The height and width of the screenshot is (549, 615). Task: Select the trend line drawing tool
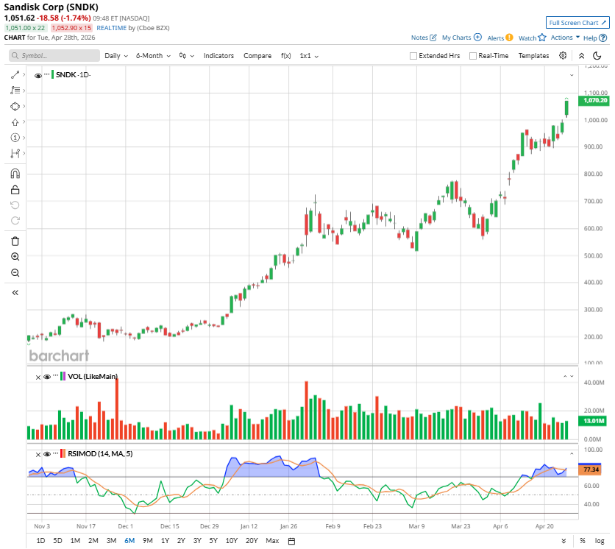tap(15, 74)
